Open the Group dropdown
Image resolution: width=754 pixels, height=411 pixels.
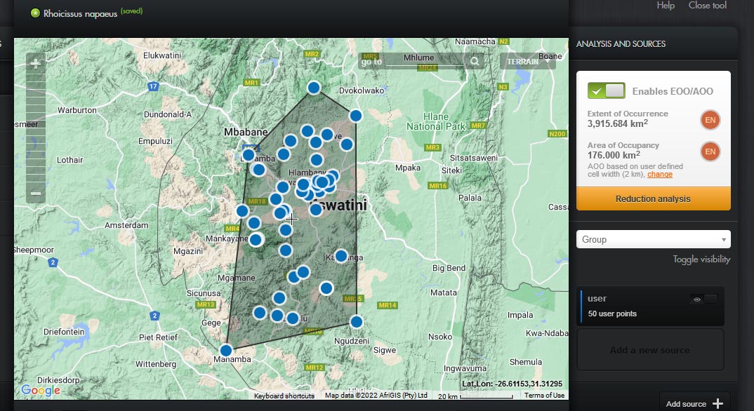tap(653, 240)
